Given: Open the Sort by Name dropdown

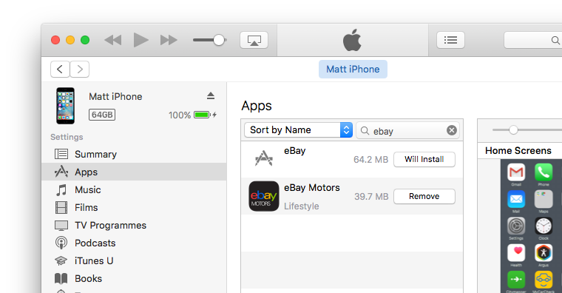Looking at the screenshot, I should point(298,129).
